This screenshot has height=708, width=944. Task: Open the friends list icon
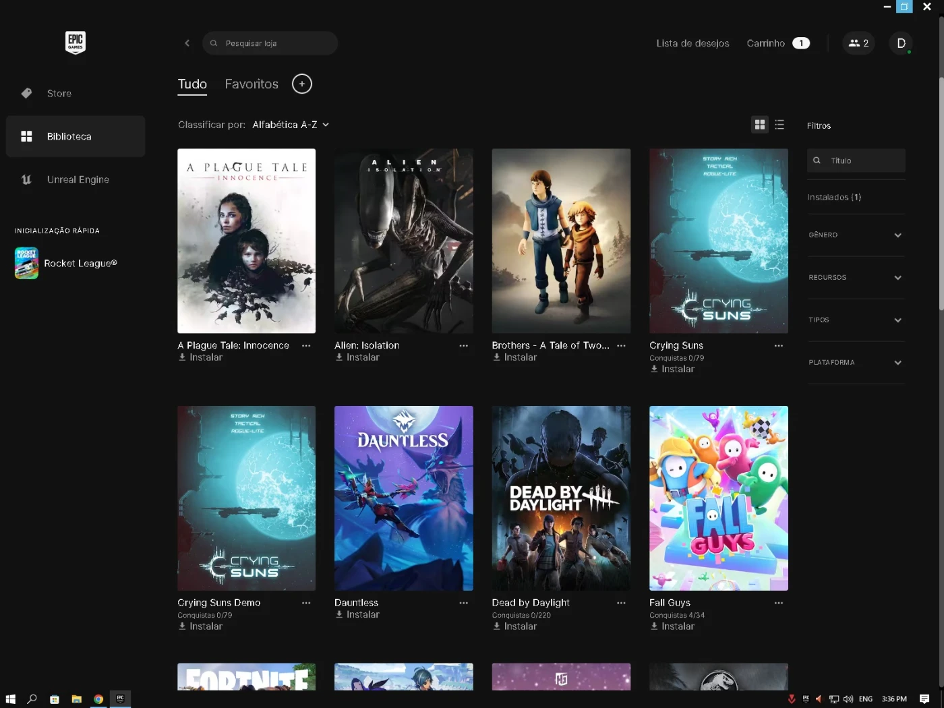pyautogui.click(x=858, y=43)
